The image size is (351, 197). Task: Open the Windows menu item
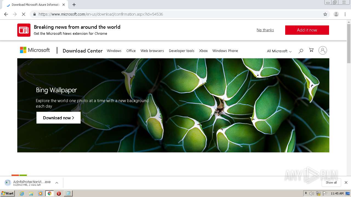[114, 51]
